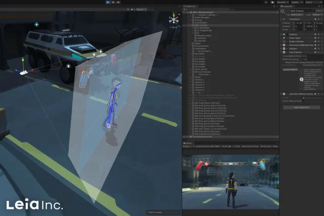The image size is (324, 216).
Task: Click the scene orientation gizmo
Action: [x=174, y=19]
